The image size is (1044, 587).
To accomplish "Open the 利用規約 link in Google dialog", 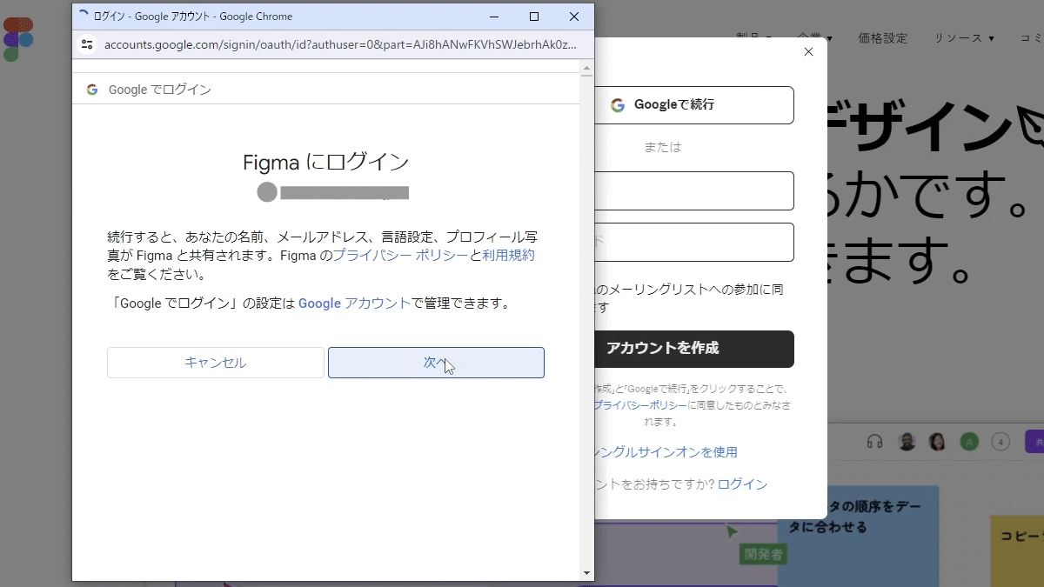I will (x=508, y=256).
